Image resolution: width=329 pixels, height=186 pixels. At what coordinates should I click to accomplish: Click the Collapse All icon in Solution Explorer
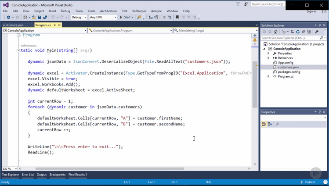click(304, 32)
